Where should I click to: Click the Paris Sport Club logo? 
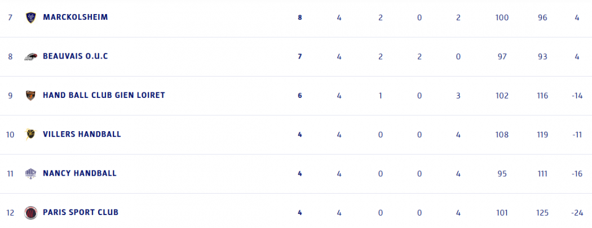pos(30,213)
